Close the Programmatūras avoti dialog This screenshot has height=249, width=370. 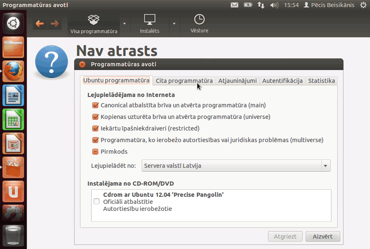82,64
